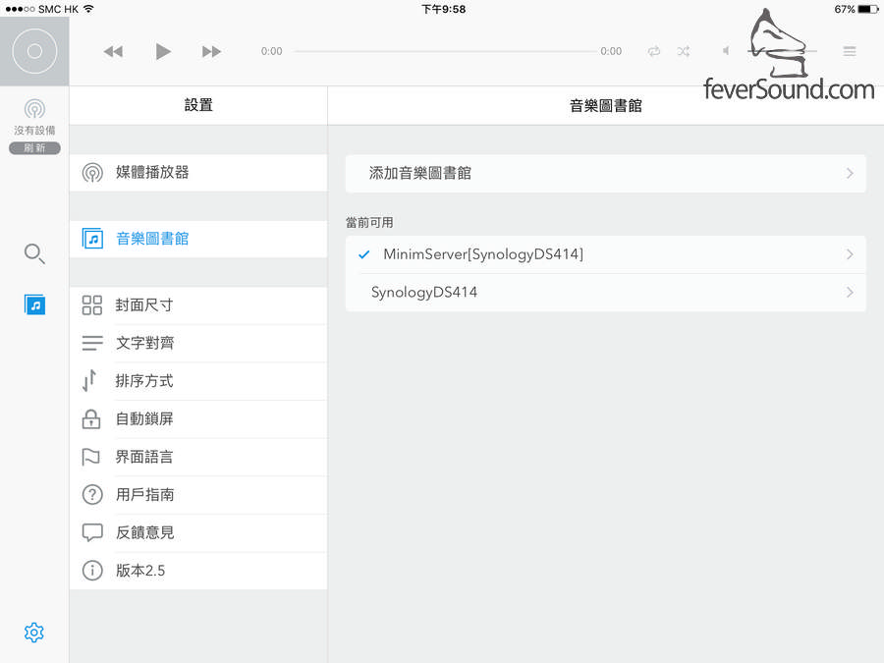View the 版本2.5 version info
The image size is (884, 663).
click(197, 571)
